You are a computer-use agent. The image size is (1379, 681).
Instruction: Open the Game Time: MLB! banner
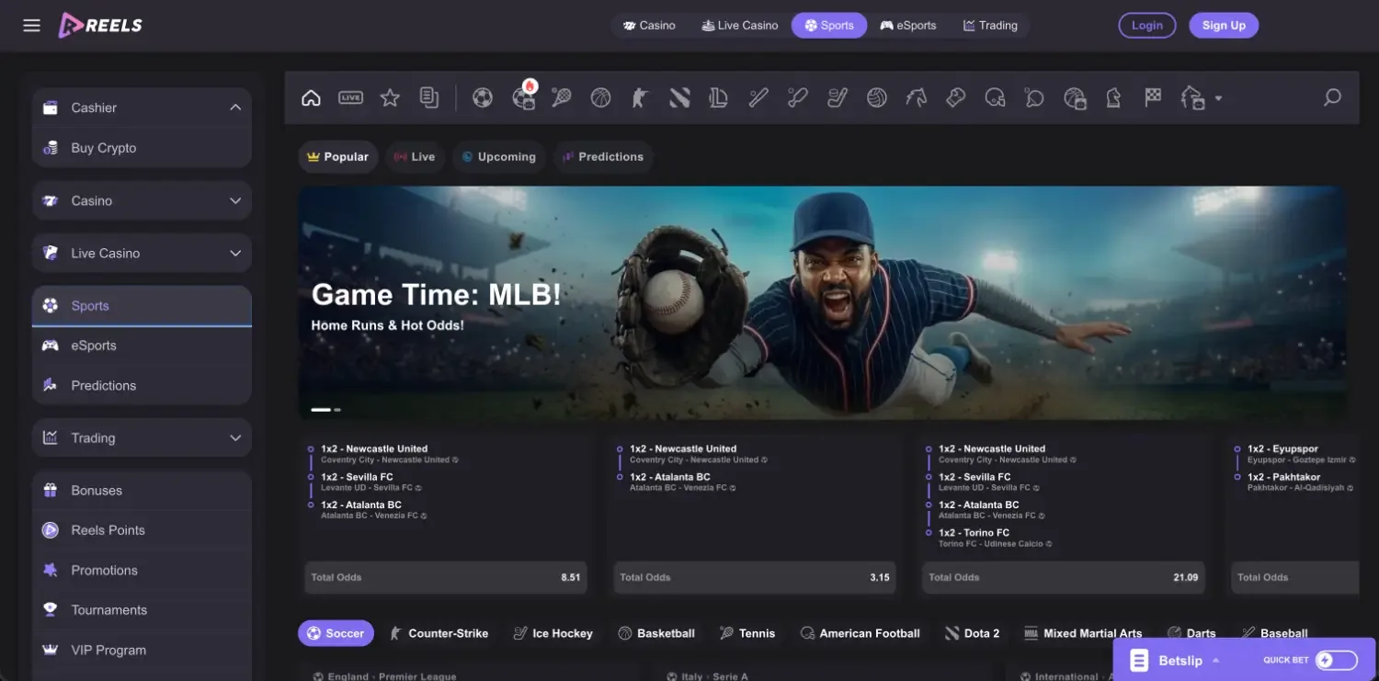click(x=823, y=303)
